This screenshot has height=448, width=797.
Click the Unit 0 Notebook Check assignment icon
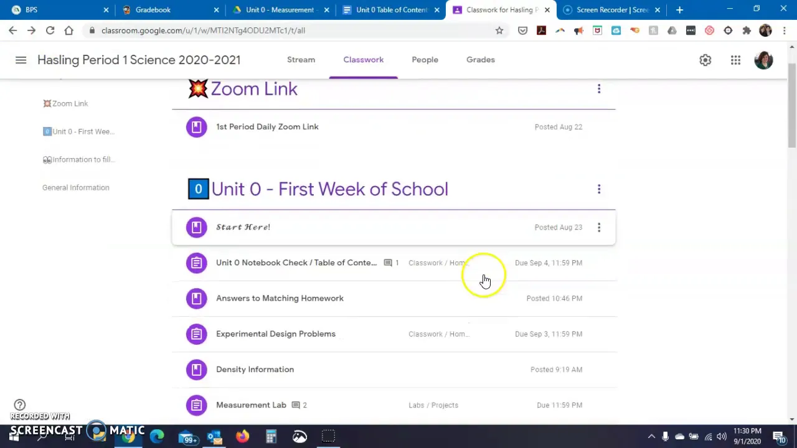(196, 263)
